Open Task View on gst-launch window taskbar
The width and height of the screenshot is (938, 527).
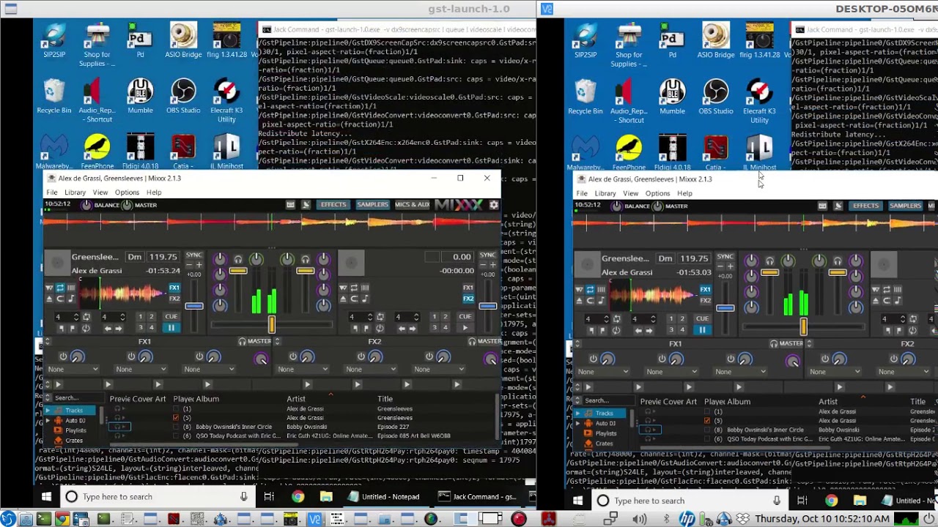pyautogui.click(x=269, y=497)
